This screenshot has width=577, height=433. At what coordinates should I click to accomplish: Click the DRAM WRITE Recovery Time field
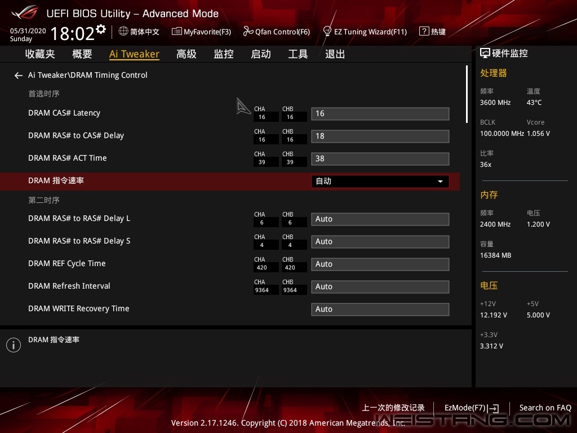(x=380, y=309)
